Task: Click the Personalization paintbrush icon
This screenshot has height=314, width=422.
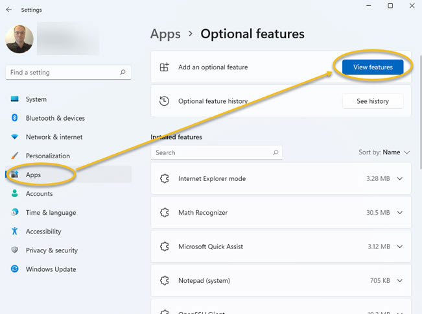Action: click(x=15, y=156)
